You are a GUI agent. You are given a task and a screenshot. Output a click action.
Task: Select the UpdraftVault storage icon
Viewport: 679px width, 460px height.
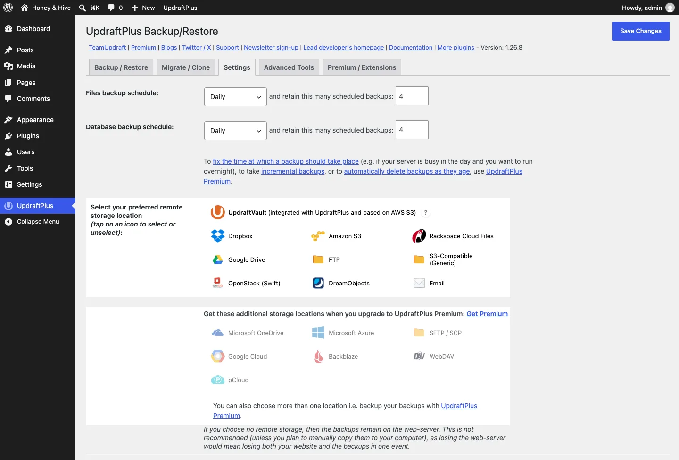(217, 212)
